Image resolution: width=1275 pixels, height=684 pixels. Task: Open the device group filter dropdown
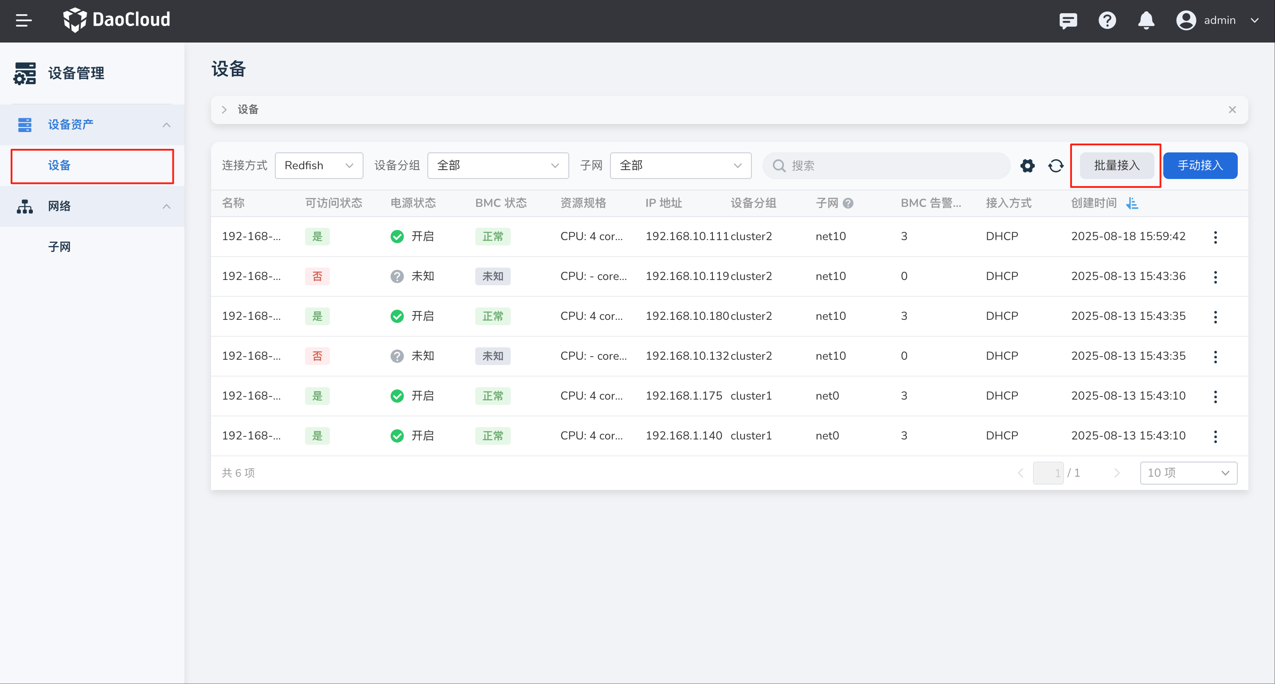point(497,166)
